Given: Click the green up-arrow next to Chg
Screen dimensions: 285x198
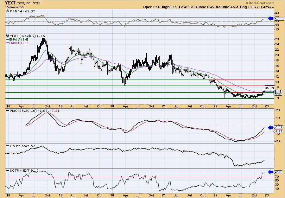Looking at the screenshot, I should (273, 7).
